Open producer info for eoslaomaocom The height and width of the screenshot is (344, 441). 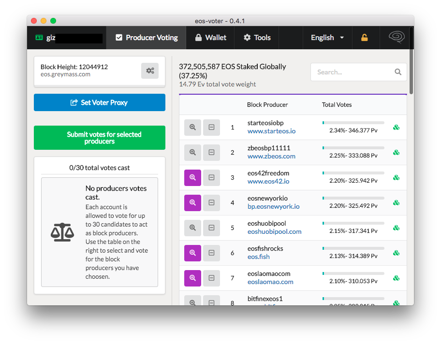click(192, 278)
